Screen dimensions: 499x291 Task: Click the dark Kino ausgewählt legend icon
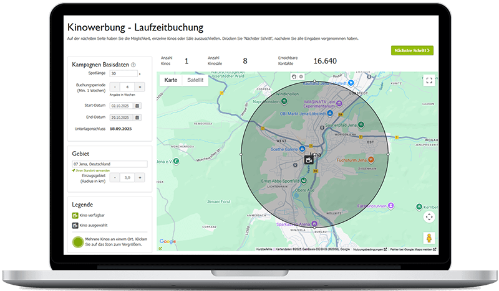[75, 225]
